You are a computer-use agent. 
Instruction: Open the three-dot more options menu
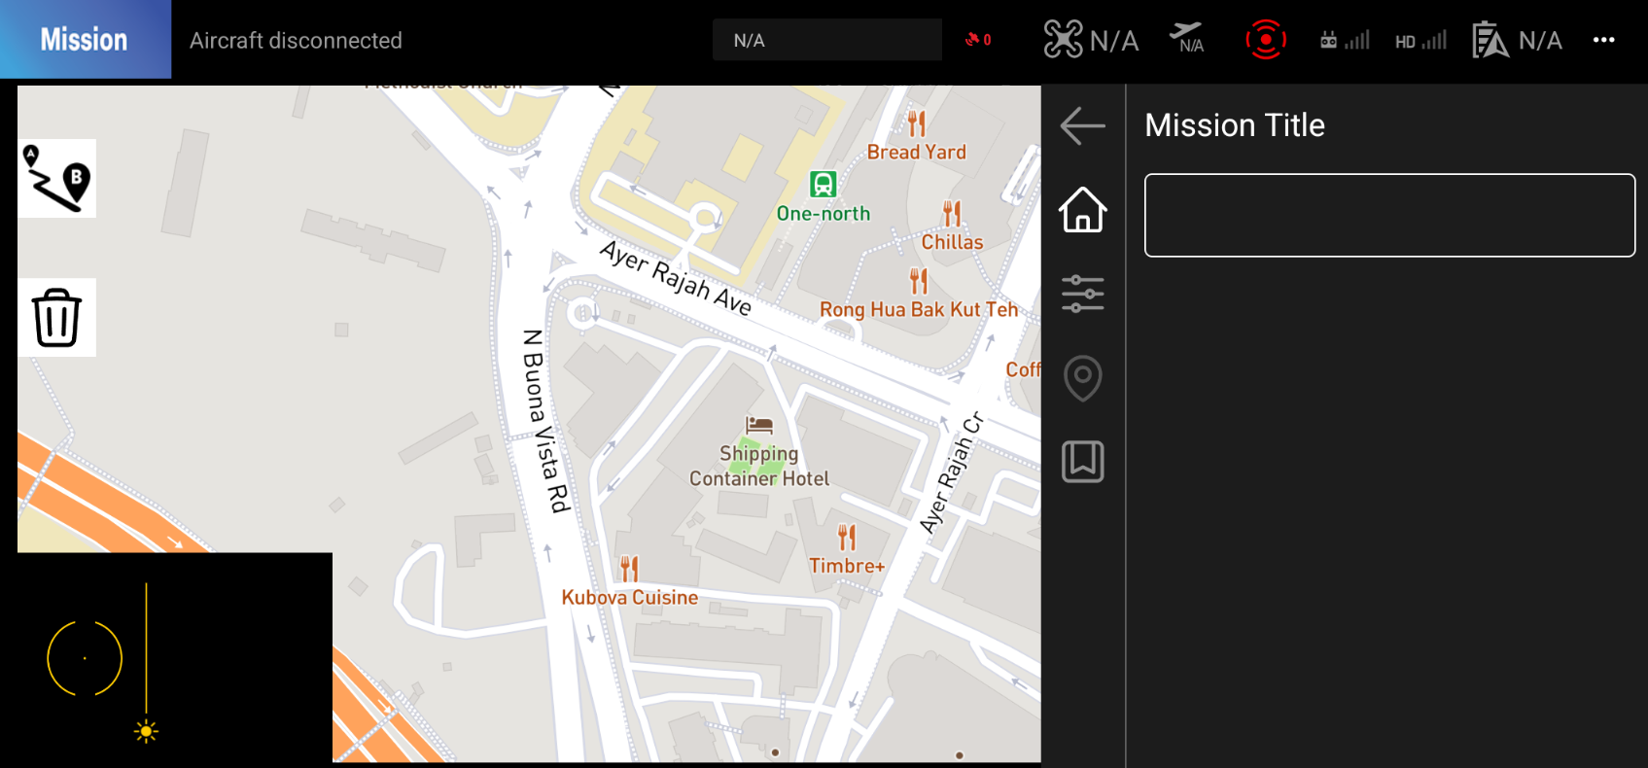(x=1603, y=40)
